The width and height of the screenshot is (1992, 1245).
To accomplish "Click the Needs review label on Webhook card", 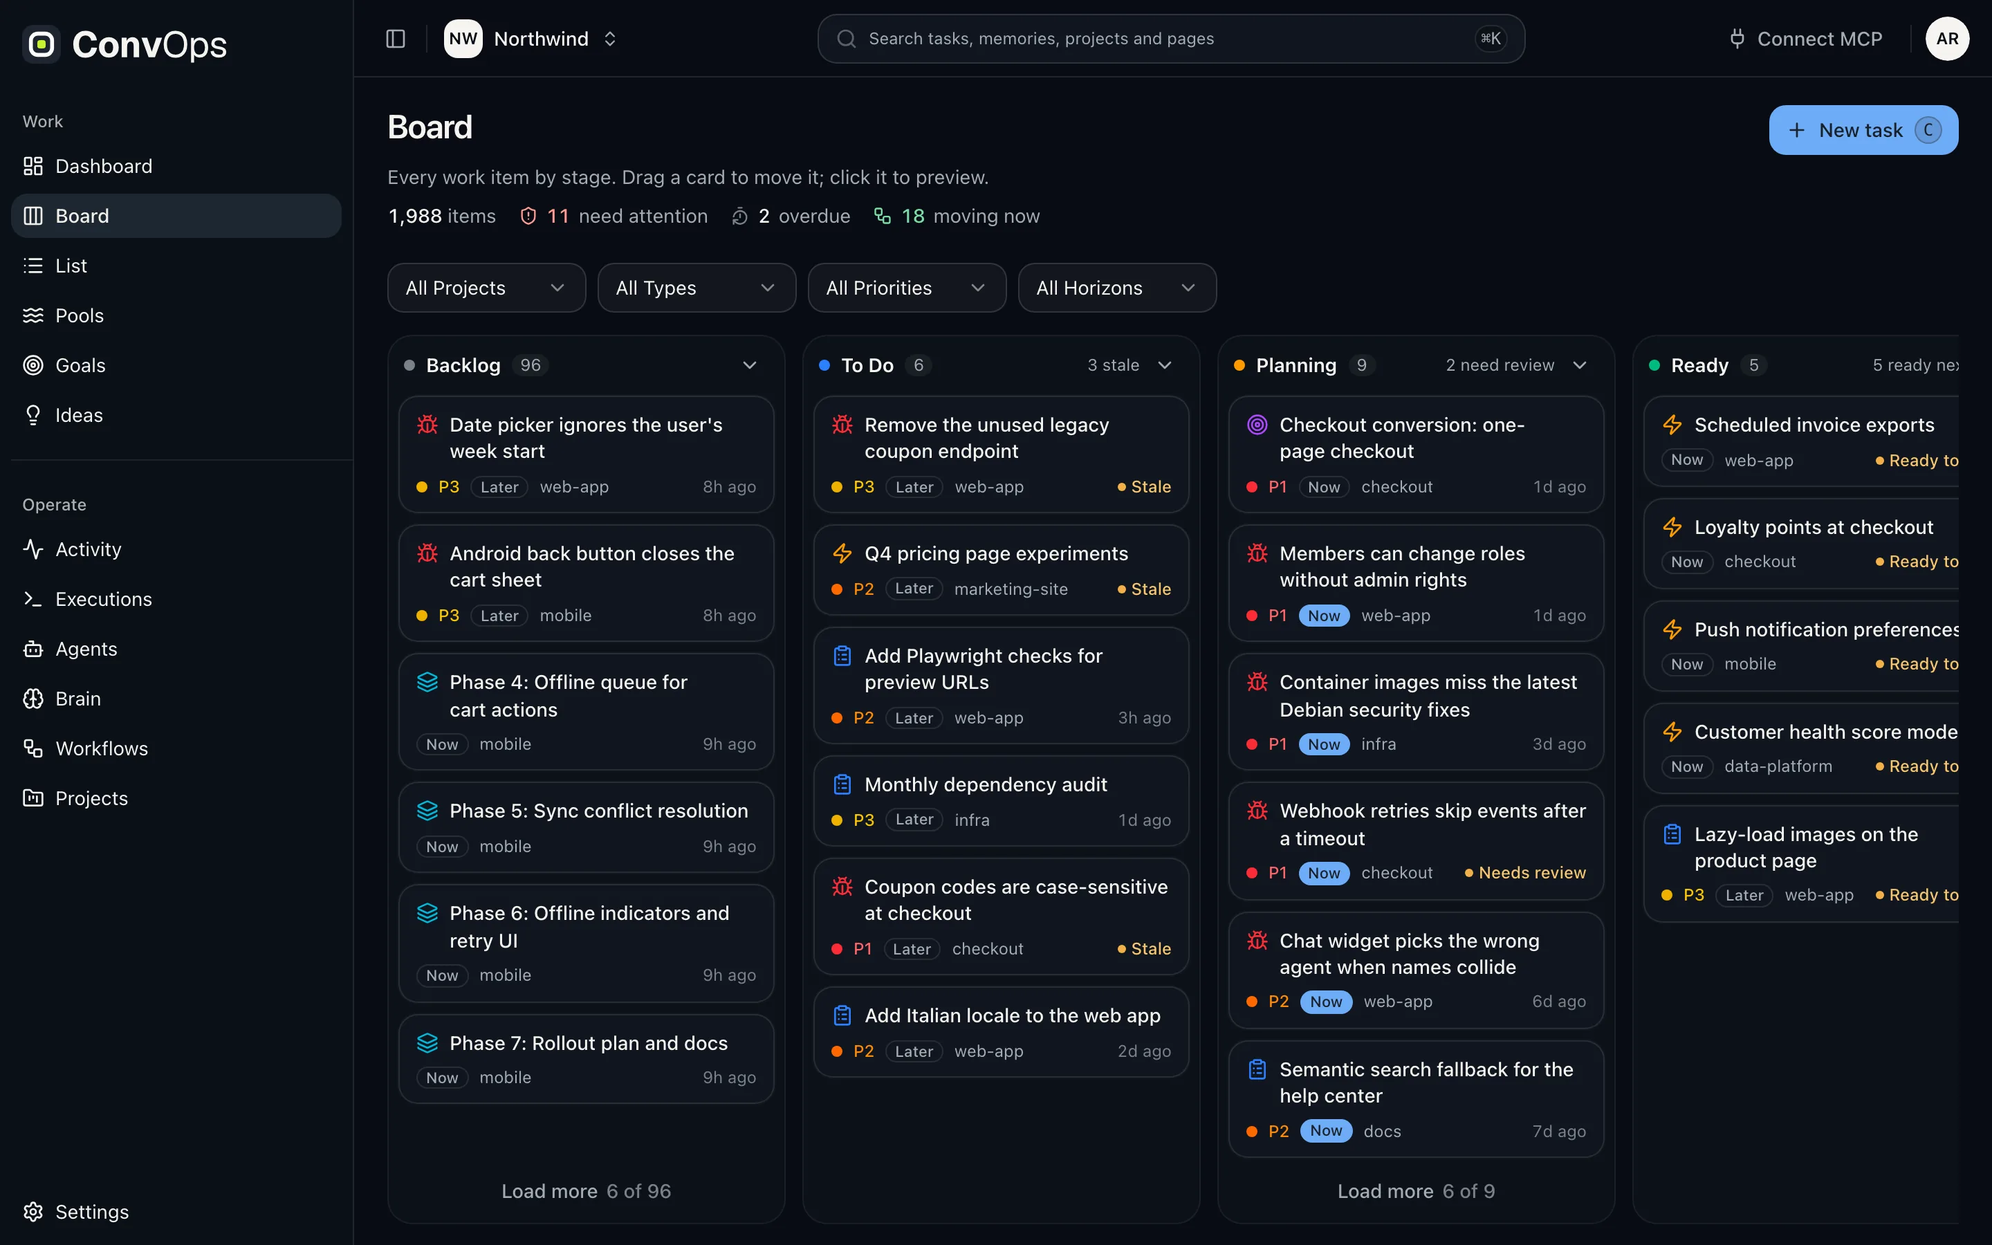I will [x=1524, y=873].
